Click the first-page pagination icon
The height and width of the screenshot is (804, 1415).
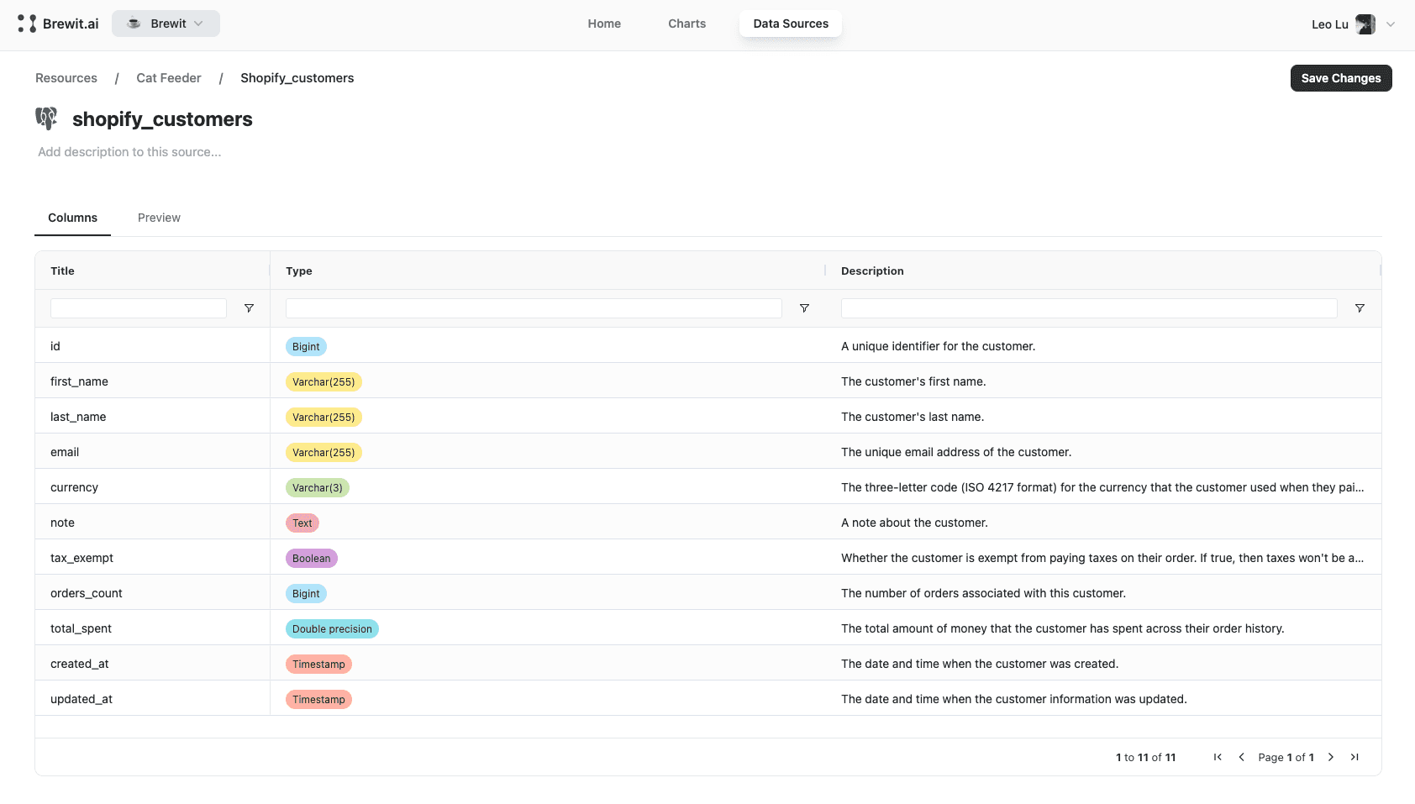(x=1218, y=757)
